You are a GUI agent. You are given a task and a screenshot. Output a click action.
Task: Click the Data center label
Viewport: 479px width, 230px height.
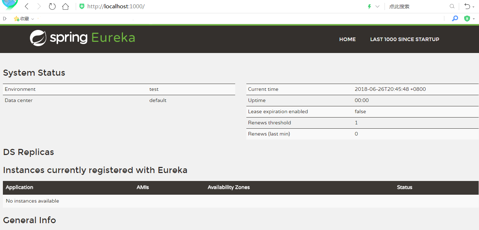pos(19,100)
